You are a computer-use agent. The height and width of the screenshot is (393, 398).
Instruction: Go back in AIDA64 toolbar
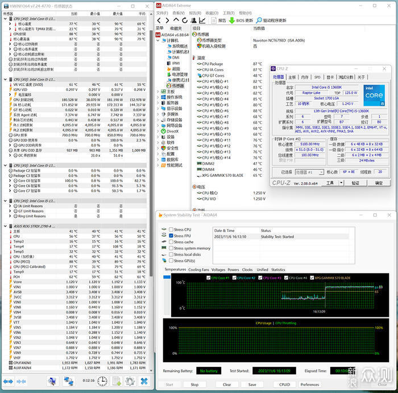pos(159,20)
